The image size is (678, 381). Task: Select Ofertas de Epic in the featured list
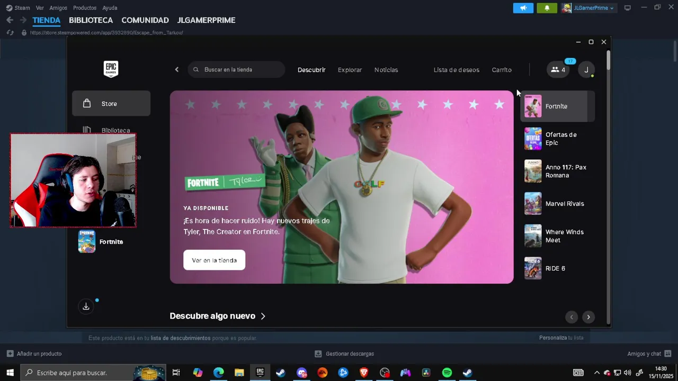pyautogui.click(x=558, y=139)
